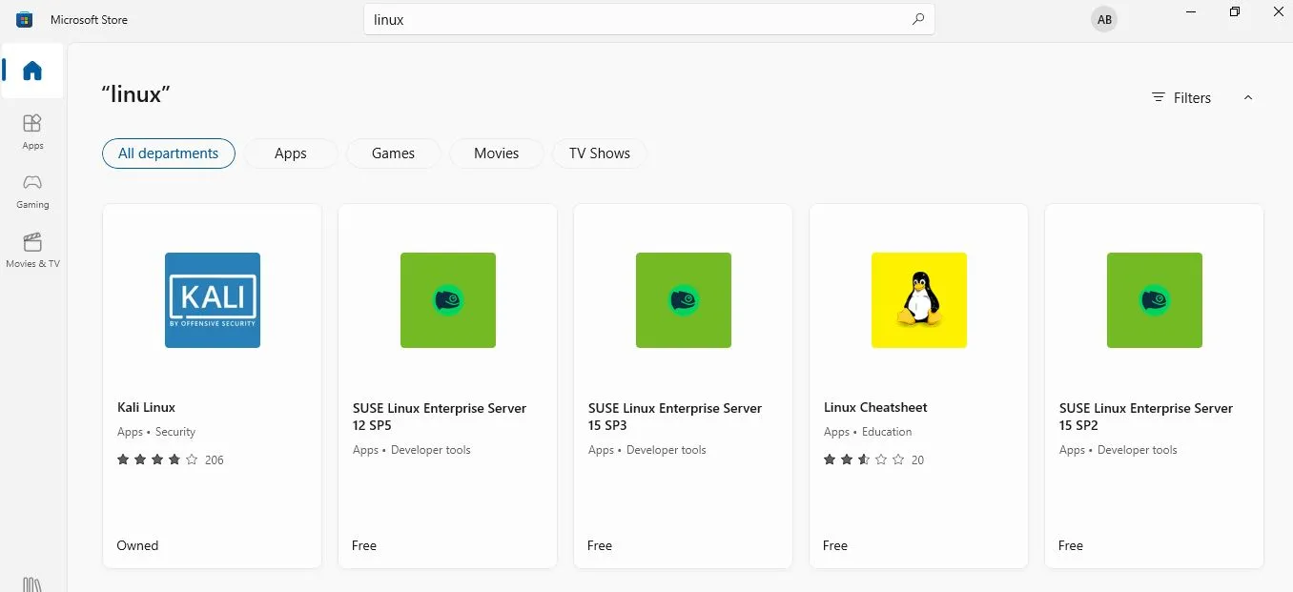Viewport: 1293px width, 592px height.
Task: Click Developer tools text under SUSE 12 SP5
Action: pyautogui.click(x=431, y=450)
